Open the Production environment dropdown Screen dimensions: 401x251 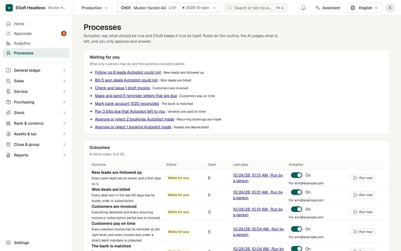[95, 8]
